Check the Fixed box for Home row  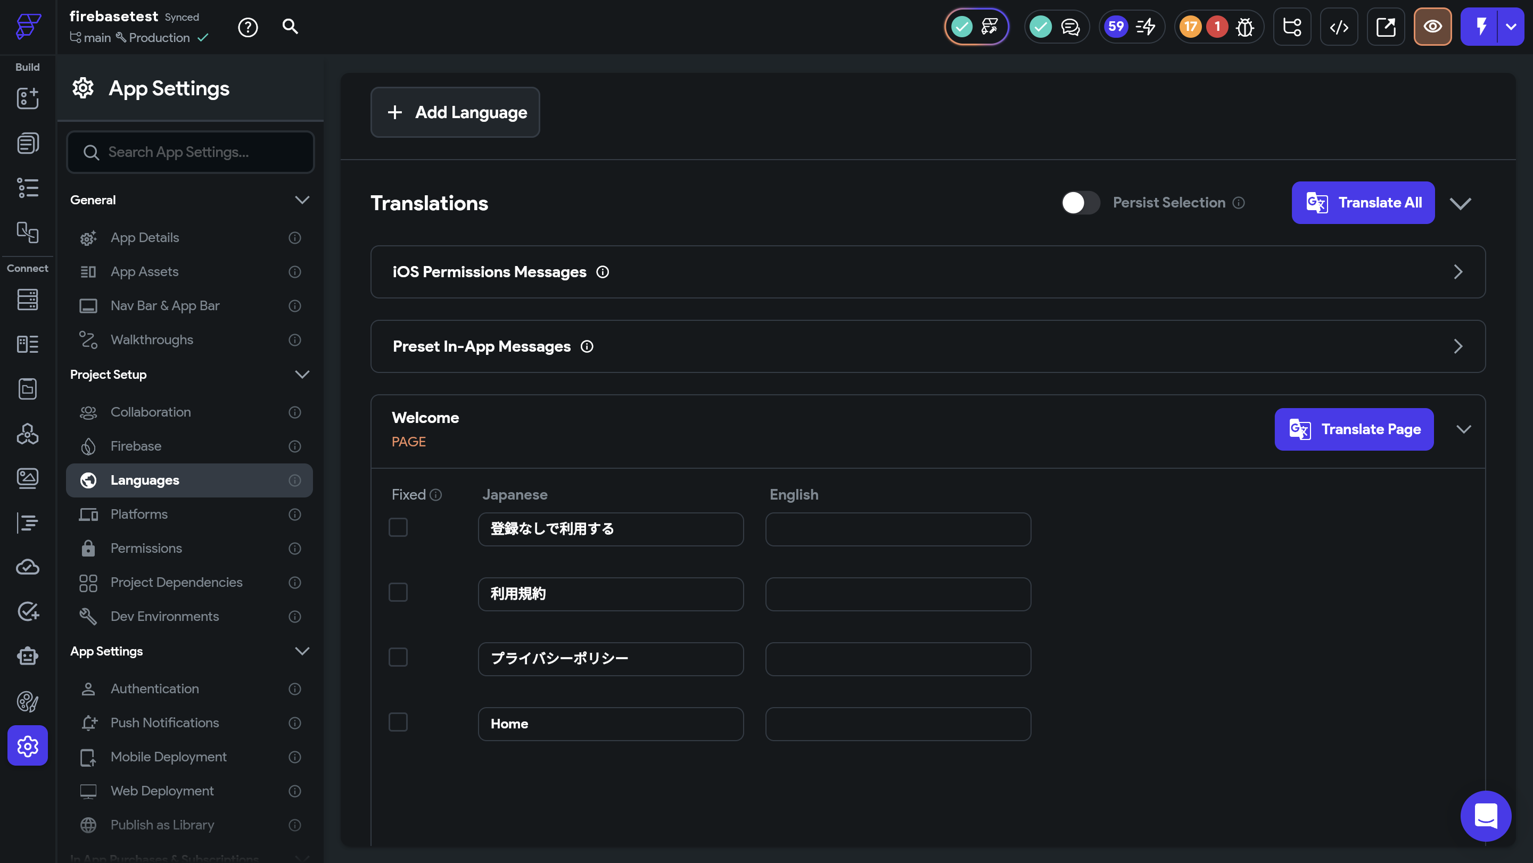tap(398, 722)
